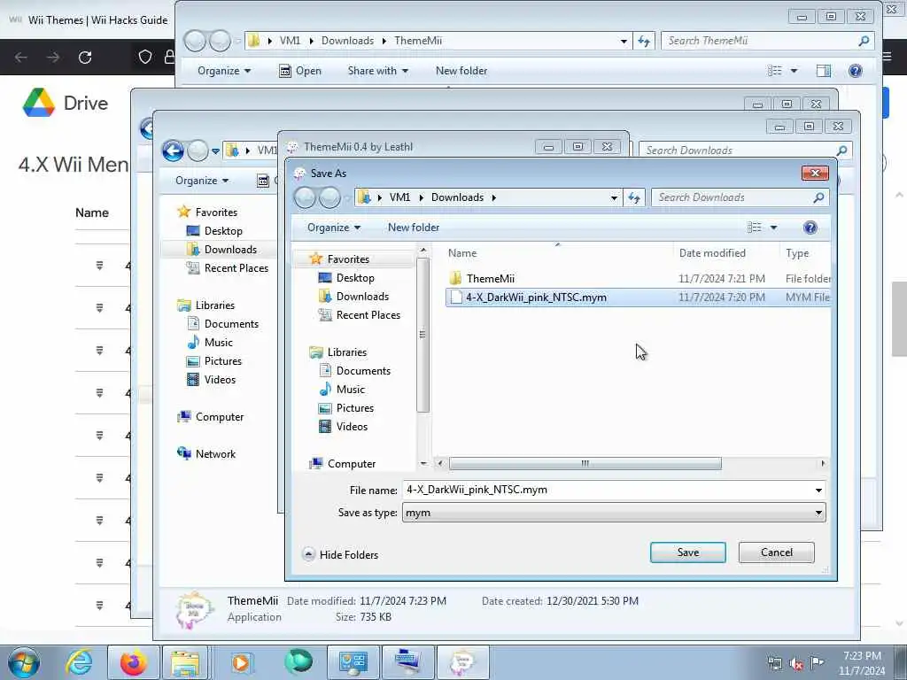Open view options dropdown in Save As dialog
Screen dimensions: 907x680
click(x=773, y=228)
